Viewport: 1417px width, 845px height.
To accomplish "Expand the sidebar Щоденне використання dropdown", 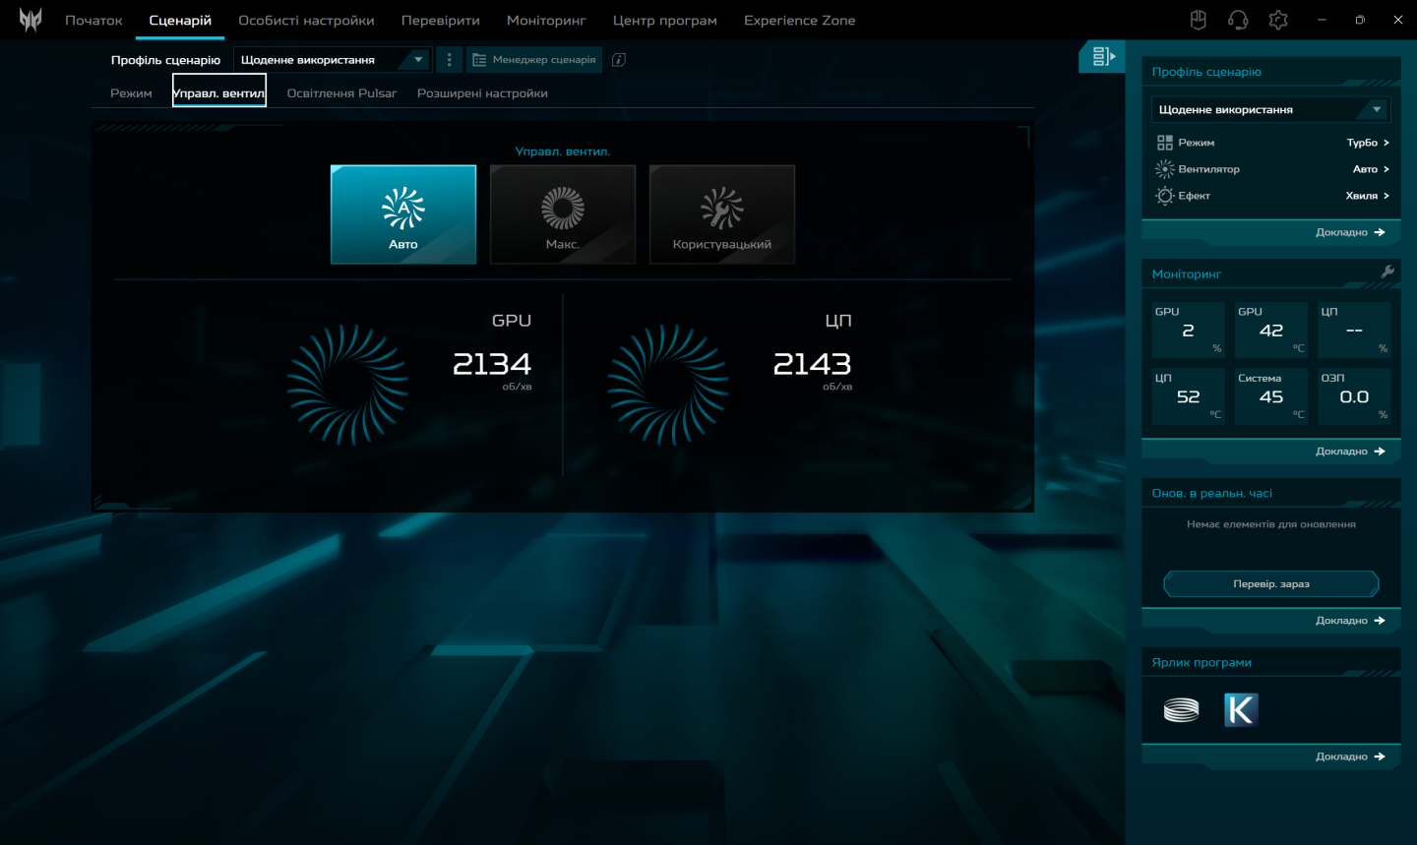I will point(1271,109).
